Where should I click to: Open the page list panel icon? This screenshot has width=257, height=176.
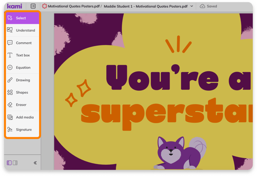[x=33, y=6]
